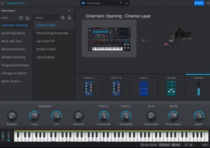Screen dimensions: 210x148
Task: Click the Master knob
Action: click(x=199, y=116)
